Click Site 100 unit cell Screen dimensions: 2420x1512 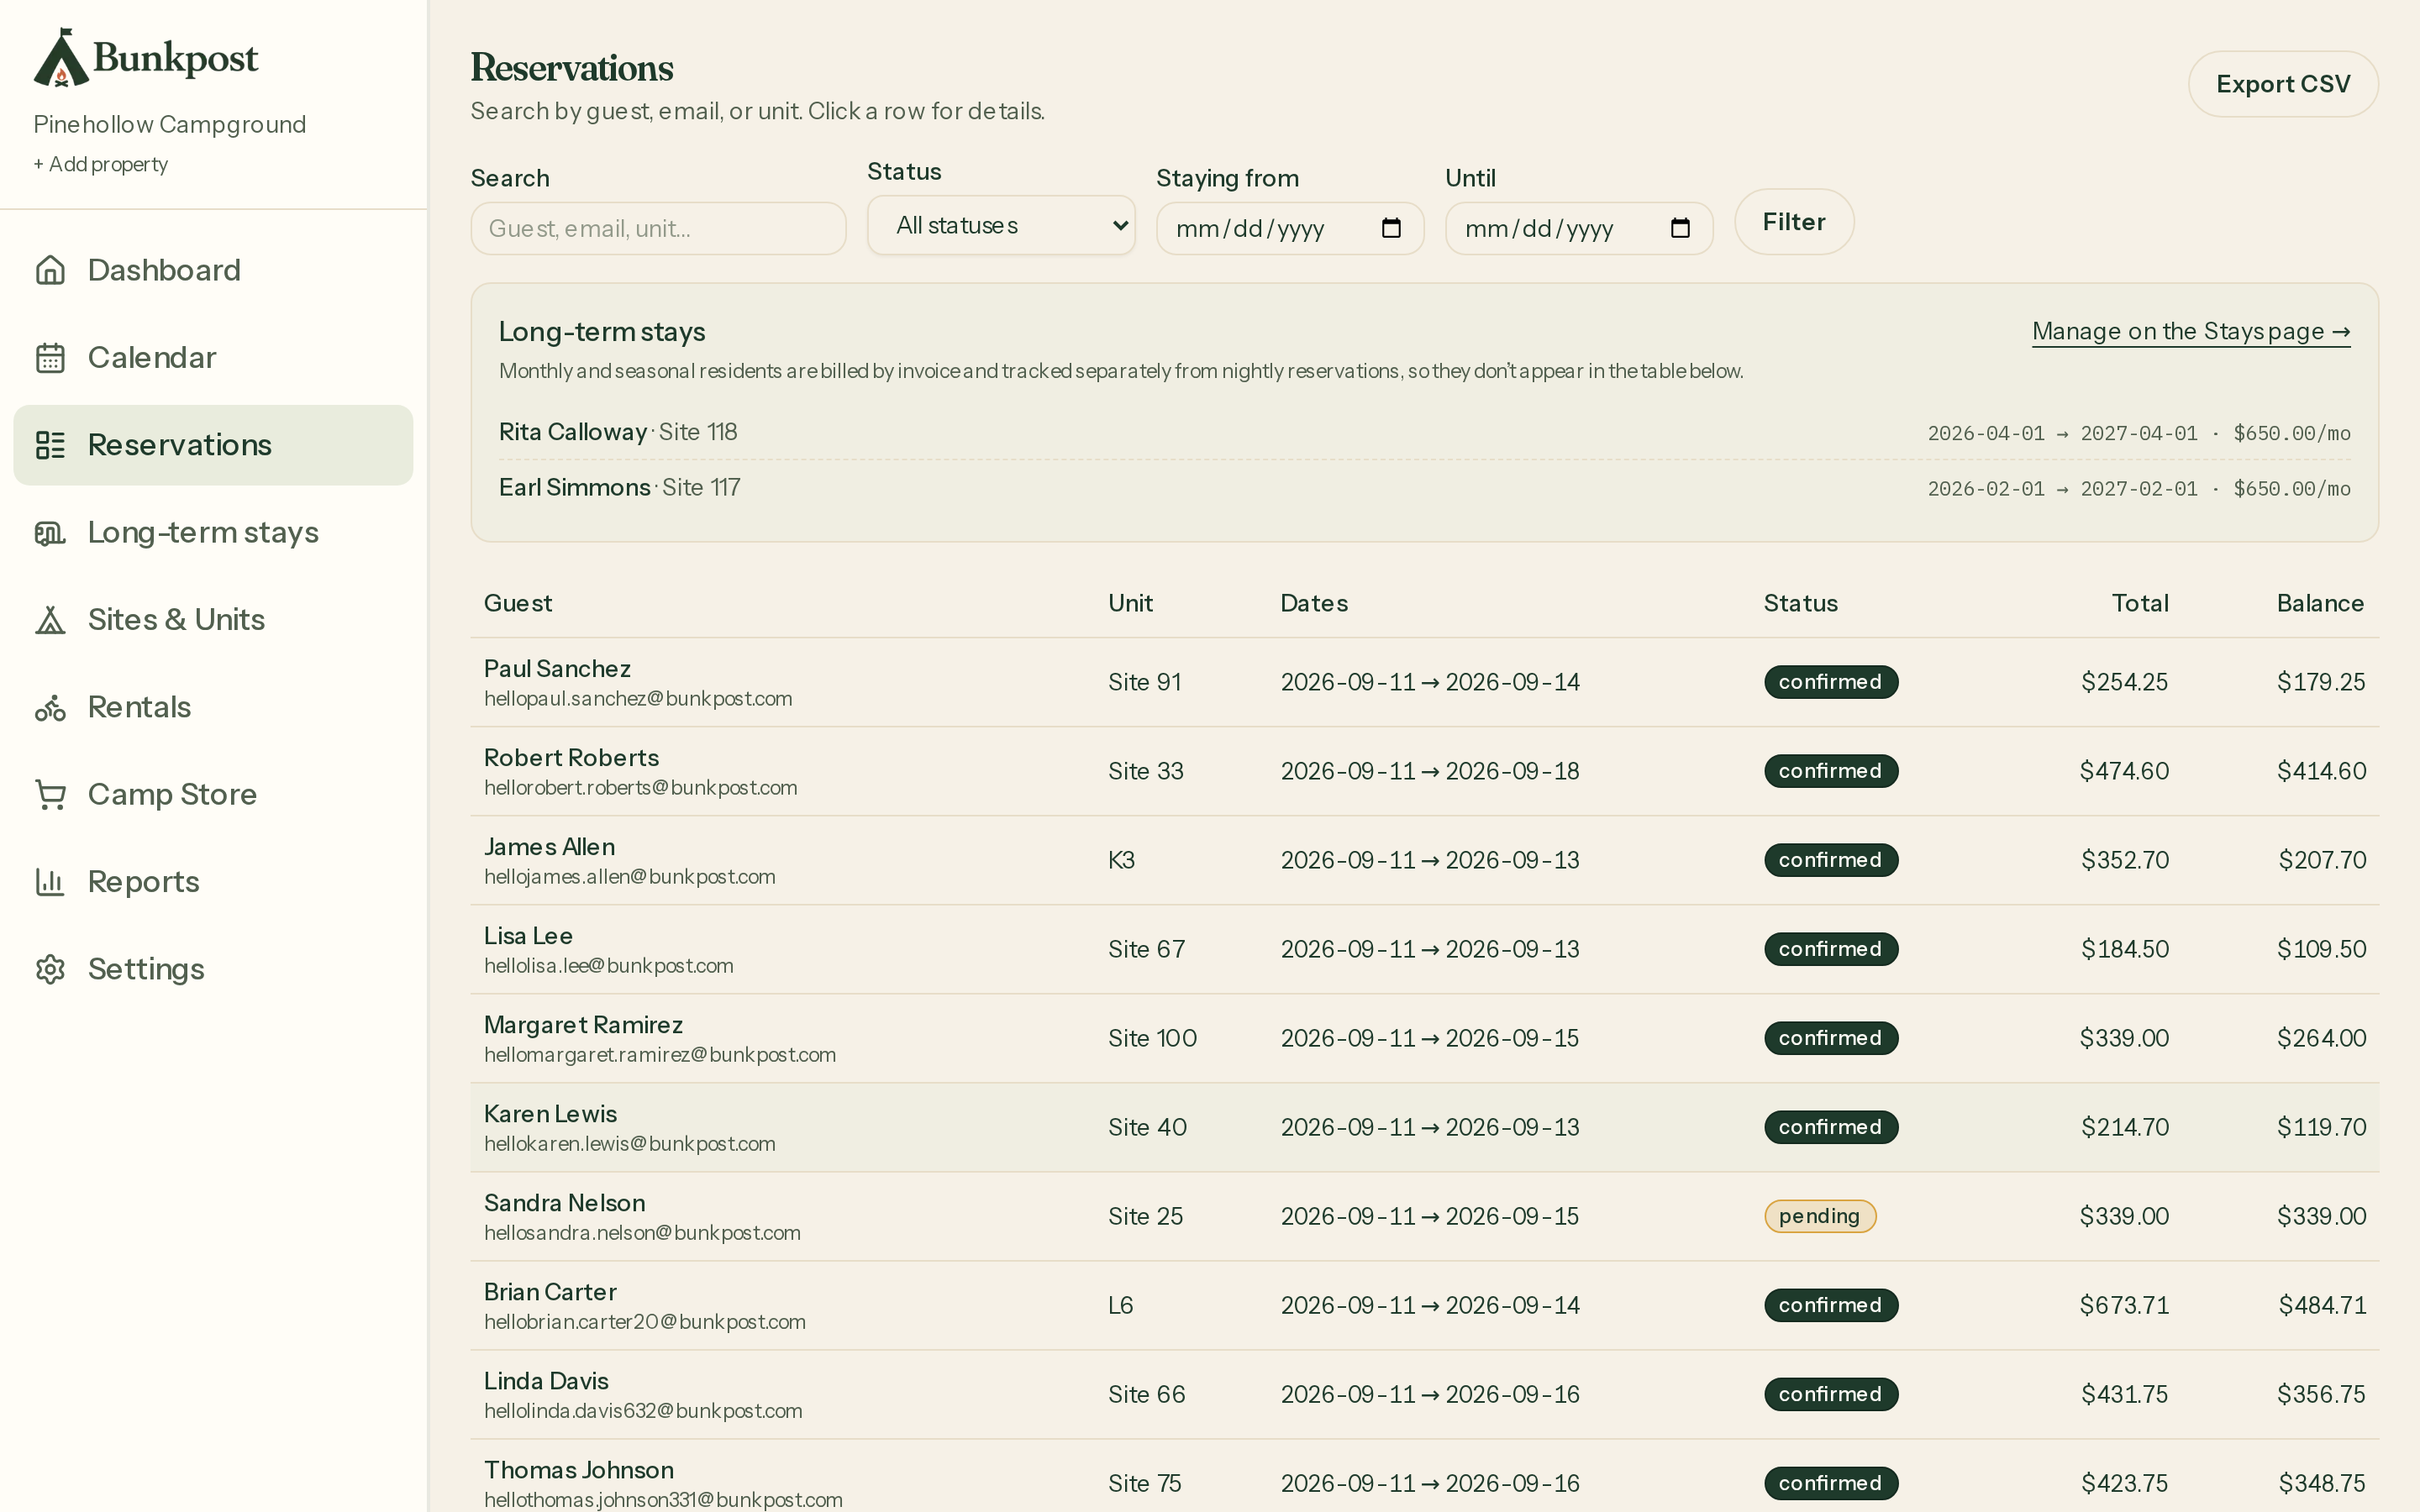tap(1152, 1038)
